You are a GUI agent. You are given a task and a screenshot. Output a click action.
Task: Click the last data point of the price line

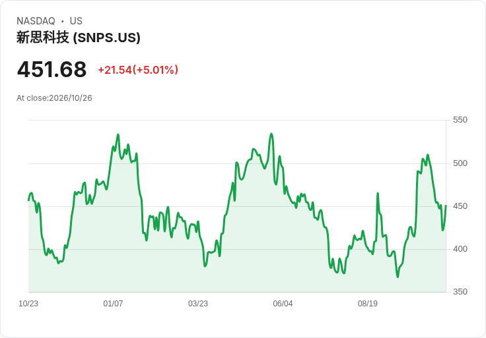coord(446,206)
